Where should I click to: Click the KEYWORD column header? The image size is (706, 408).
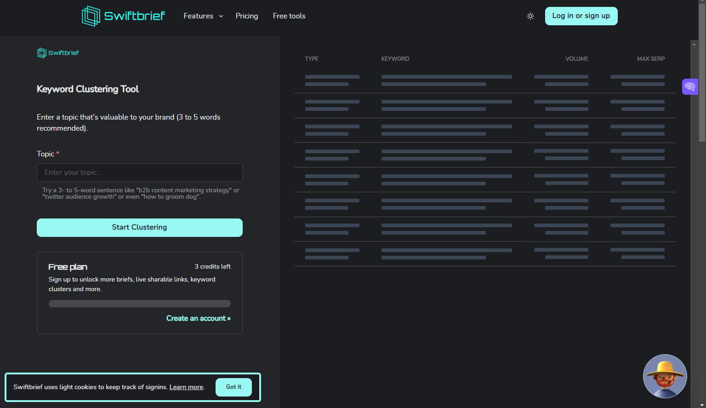coord(395,58)
